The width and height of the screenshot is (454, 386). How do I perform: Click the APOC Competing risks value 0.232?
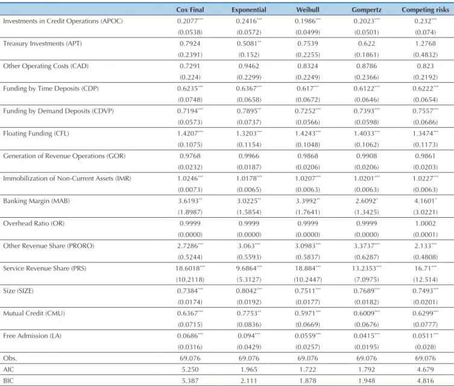click(x=425, y=21)
